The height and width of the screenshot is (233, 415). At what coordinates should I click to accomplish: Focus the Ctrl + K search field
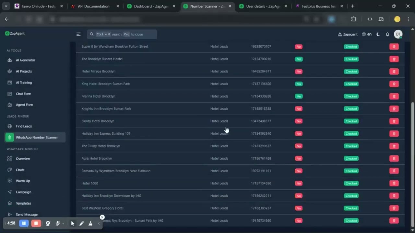click(122, 34)
